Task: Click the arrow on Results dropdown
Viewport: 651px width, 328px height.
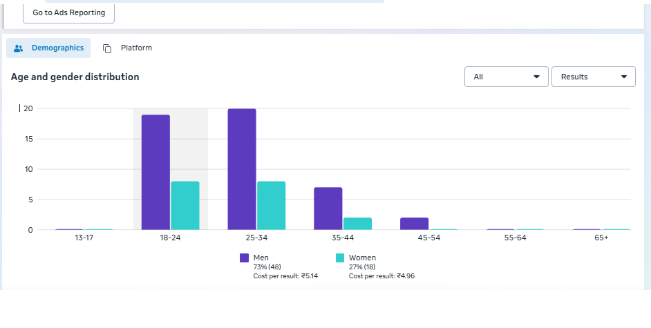Action: pyautogui.click(x=623, y=77)
